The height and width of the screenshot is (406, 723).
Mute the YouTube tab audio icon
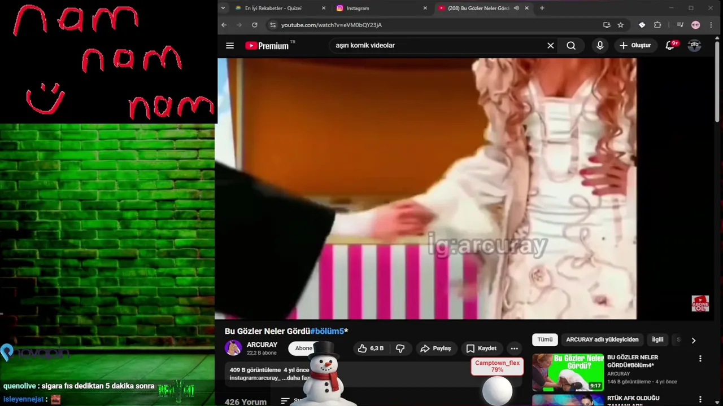click(516, 8)
